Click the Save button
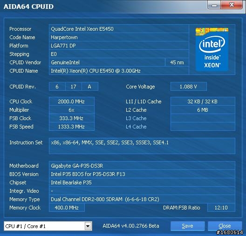The image size is (246, 236). point(187,226)
